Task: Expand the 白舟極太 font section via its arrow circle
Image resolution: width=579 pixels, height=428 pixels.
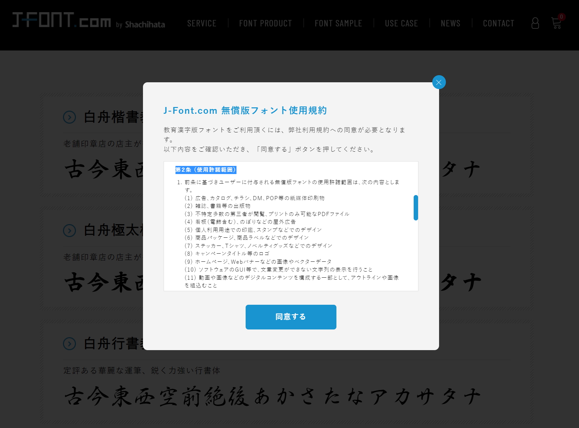Action: click(x=69, y=231)
